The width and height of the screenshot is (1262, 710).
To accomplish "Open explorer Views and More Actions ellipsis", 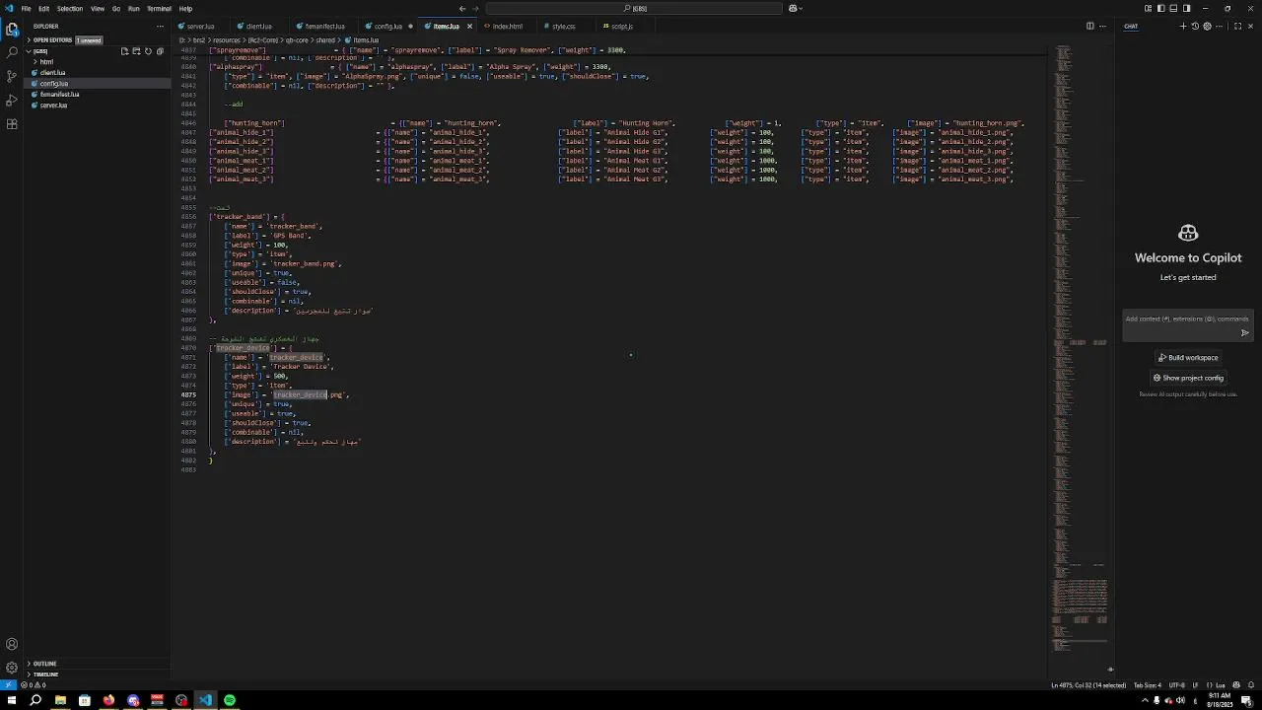I will [x=161, y=27].
